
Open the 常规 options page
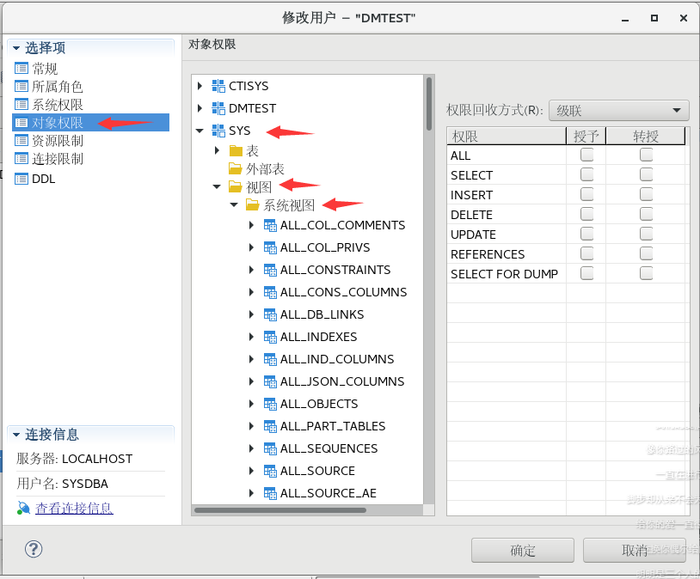pyautogui.click(x=45, y=68)
